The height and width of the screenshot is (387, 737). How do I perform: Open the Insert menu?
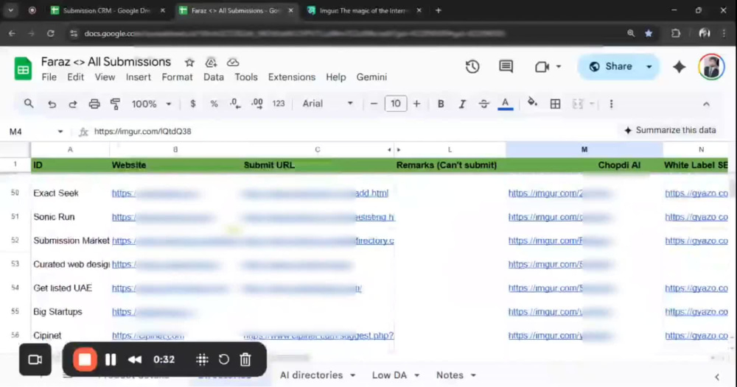(x=139, y=77)
